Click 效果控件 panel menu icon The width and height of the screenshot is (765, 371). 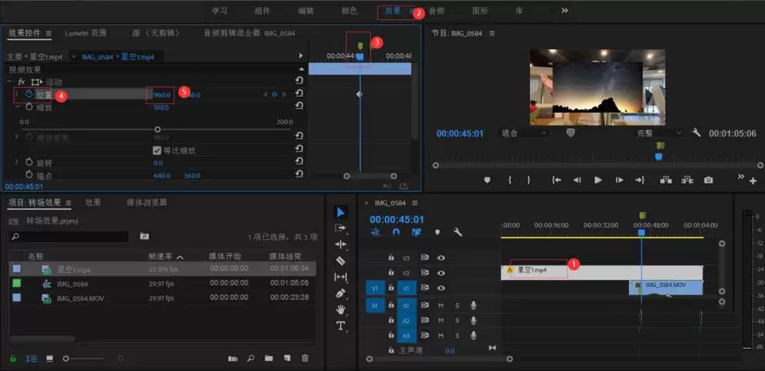click(x=49, y=34)
